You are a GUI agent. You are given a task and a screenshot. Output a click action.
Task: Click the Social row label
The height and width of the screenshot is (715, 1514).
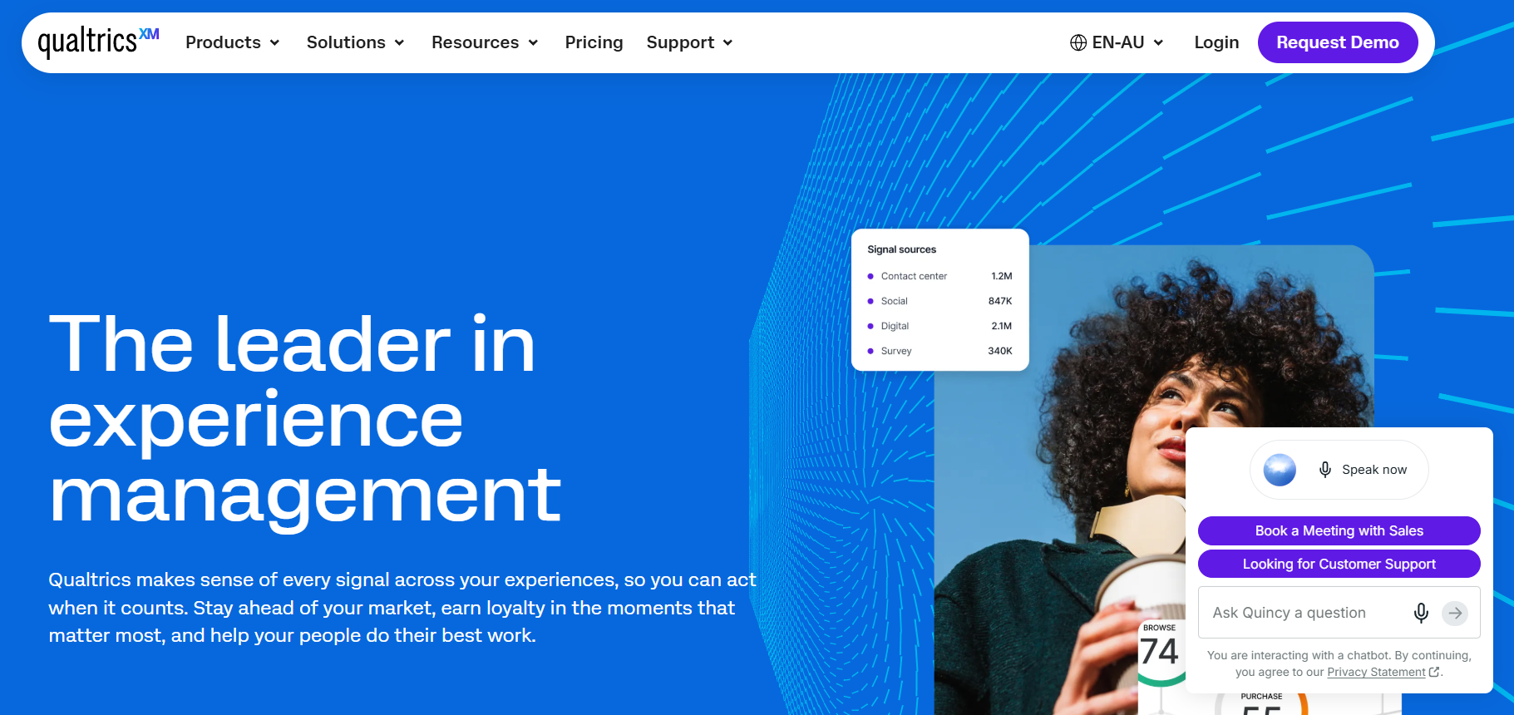(x=894, y=301)
